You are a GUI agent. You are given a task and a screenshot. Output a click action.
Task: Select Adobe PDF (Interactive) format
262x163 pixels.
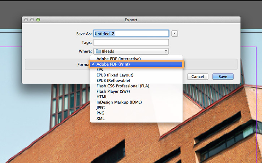(136, 59)
